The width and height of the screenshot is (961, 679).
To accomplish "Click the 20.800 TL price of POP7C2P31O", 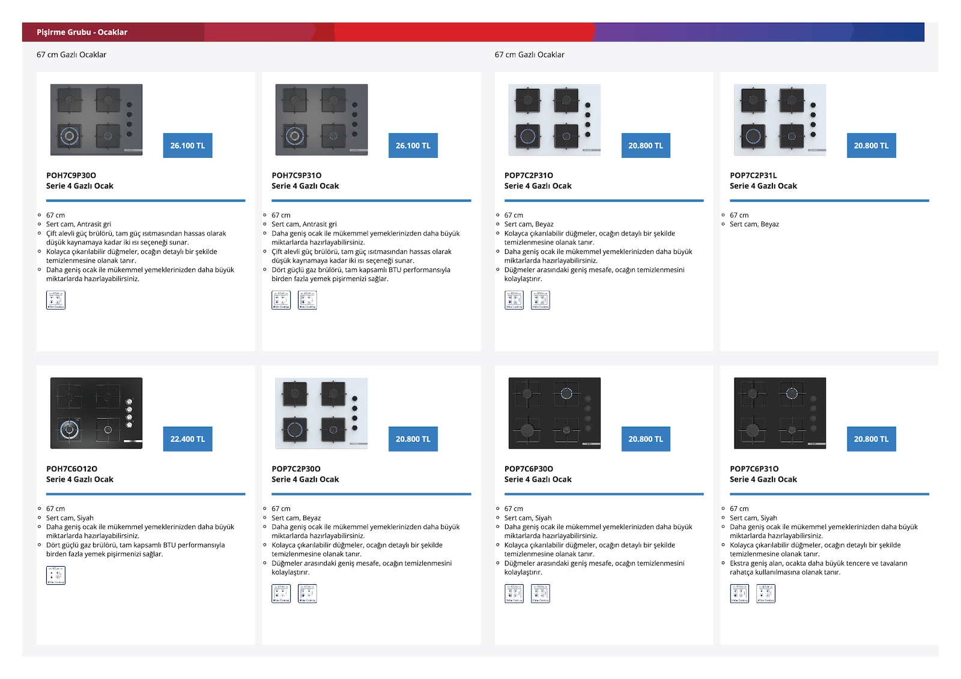I will click(x=646, y=145).
